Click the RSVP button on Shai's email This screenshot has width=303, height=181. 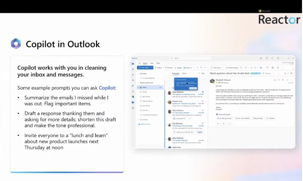pyautogui.click(x=200, y=132)
